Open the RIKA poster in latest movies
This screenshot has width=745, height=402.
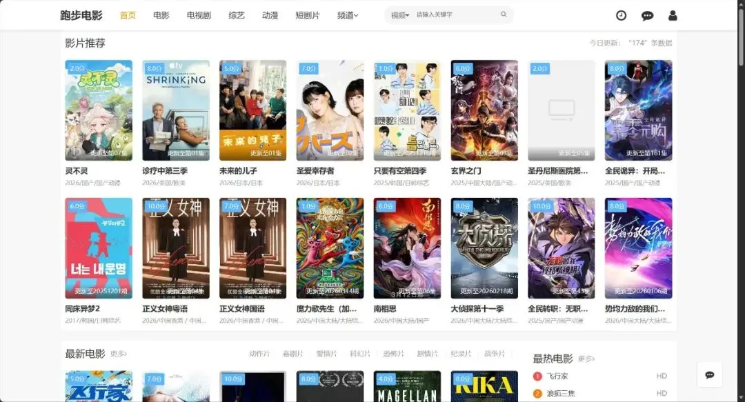point(484,386)
